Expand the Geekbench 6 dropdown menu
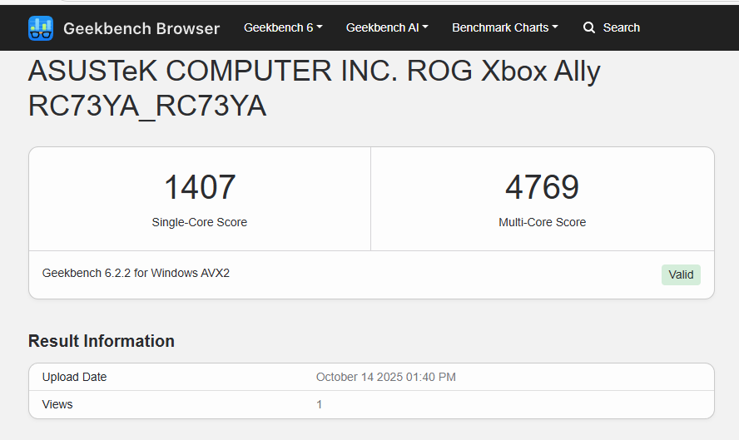This screenshot has height=440, width=739. tap(283, 27)
